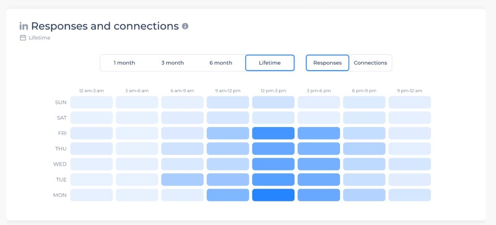The height and width of the screenshot is (225, 496).
Task: Click the 12 pm-3 pm column header
Action: pos(273,91)
